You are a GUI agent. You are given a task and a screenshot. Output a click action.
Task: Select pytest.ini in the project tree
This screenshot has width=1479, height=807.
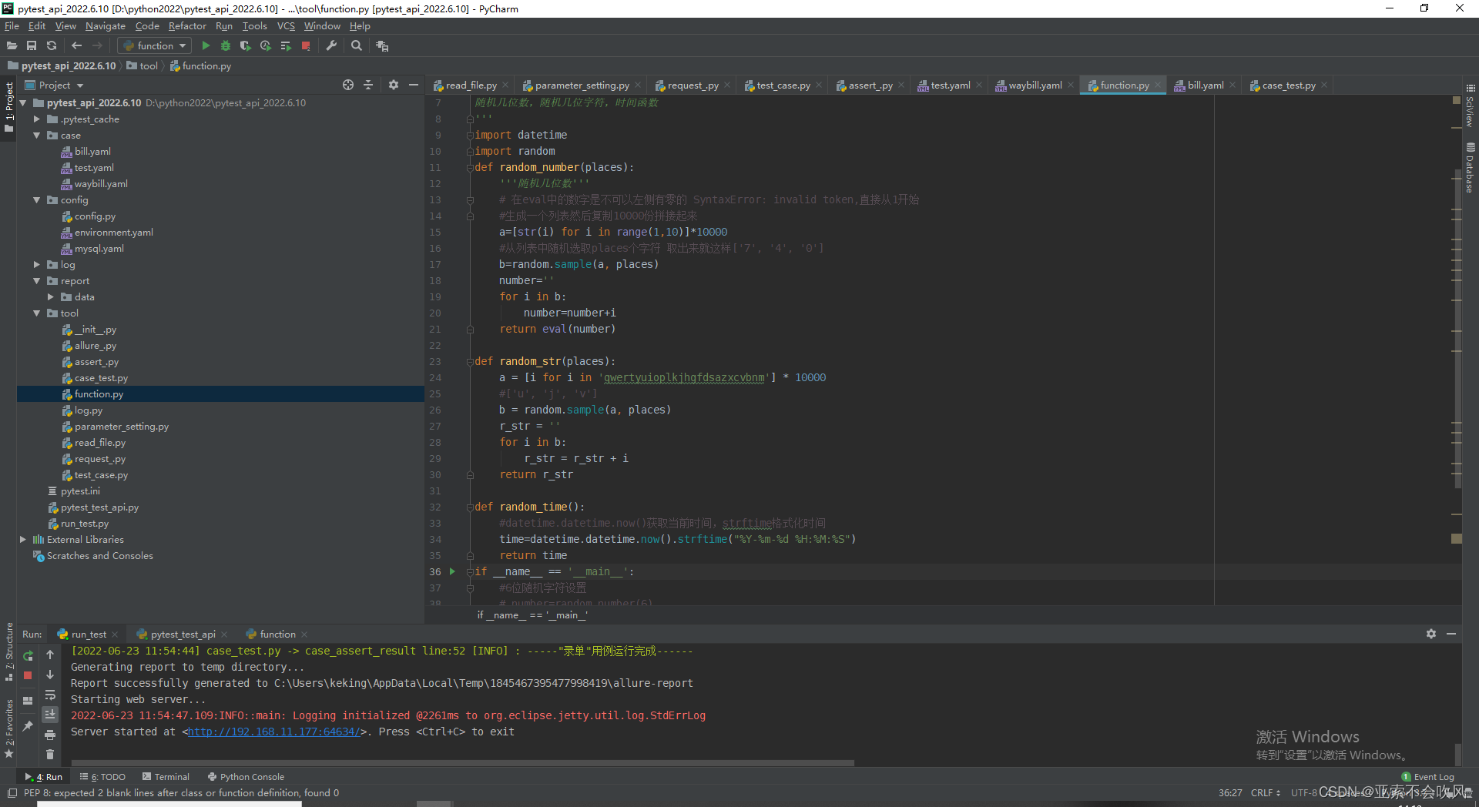pos(80,491)
